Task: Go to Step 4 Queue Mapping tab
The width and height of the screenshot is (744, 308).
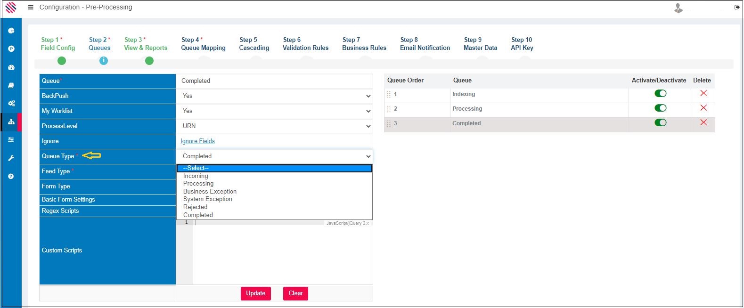Action: tap(203, 44)
